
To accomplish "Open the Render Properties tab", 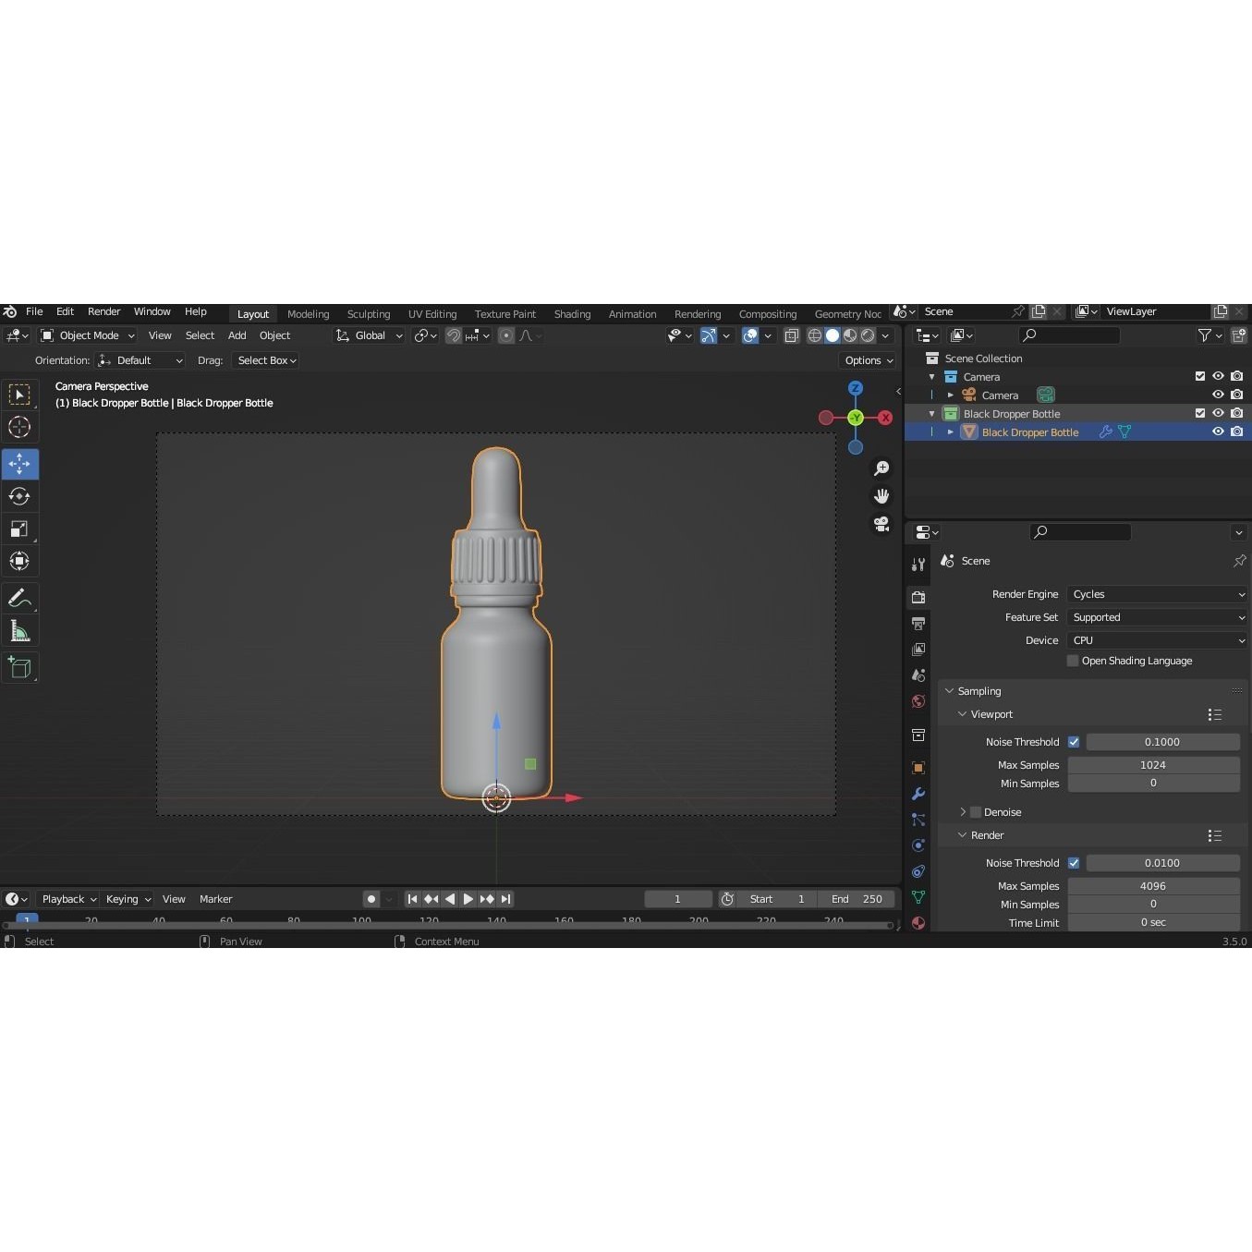I will [918, 597].
